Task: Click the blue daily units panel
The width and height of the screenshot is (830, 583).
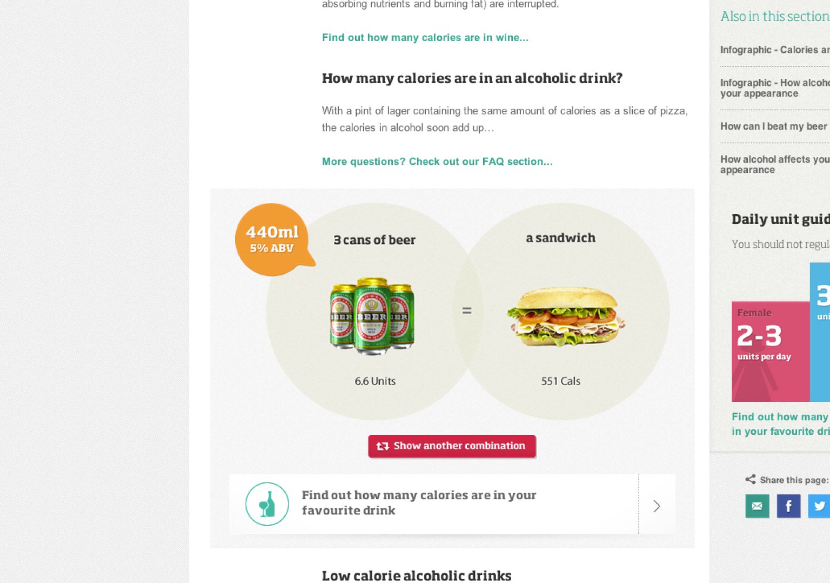Action: (x=820, y=332)
